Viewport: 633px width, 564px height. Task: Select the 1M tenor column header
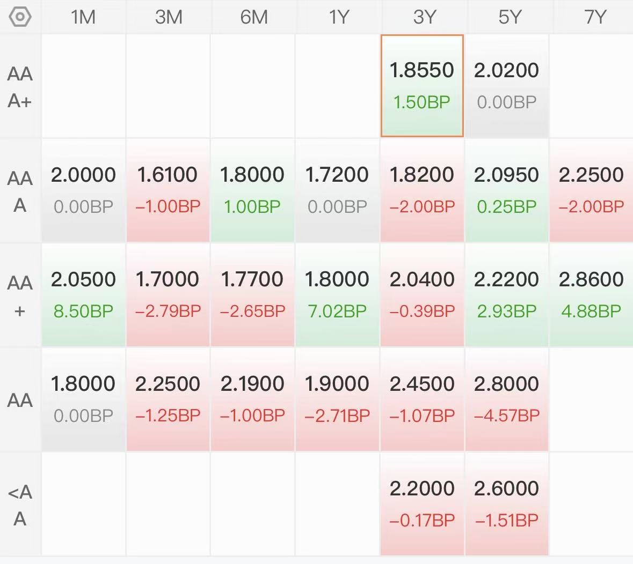[83, 17]
